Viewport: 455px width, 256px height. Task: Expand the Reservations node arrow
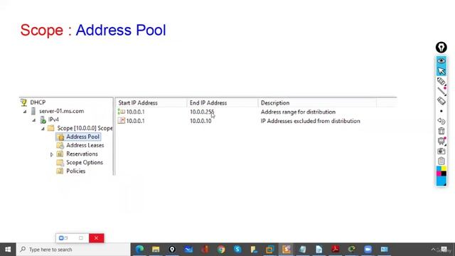52,154
